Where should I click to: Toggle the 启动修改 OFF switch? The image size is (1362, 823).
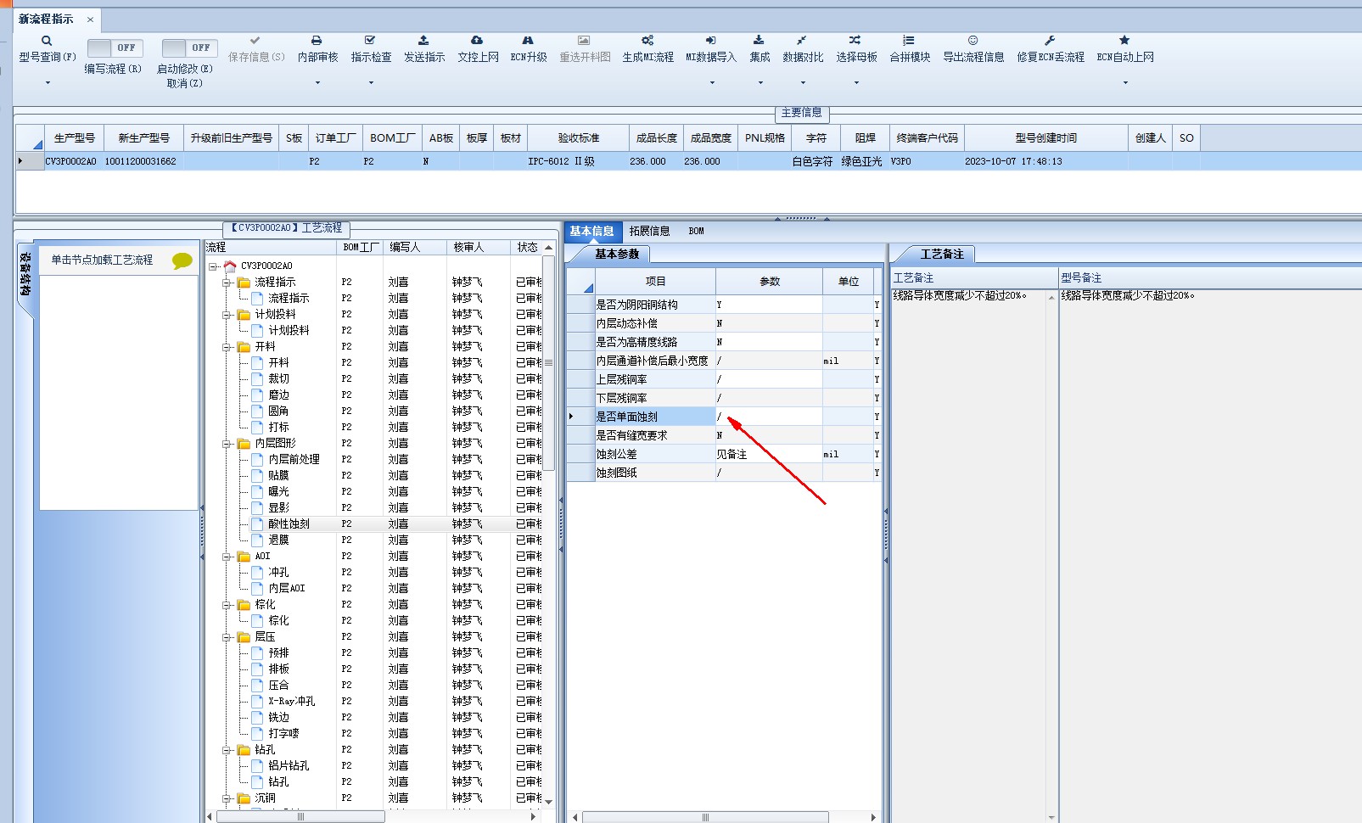tap(190, 48)
